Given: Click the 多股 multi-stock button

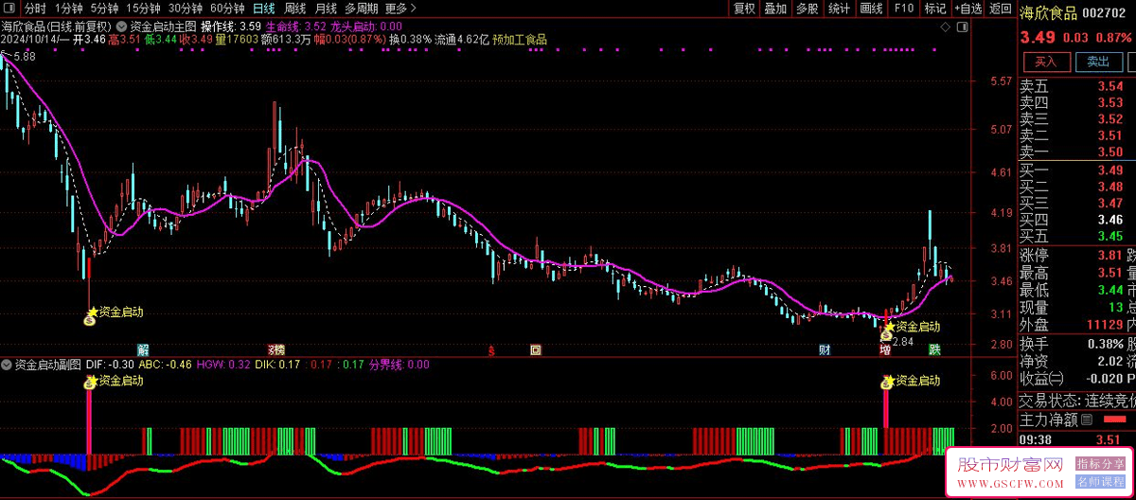Looking at the screenshot, I should (x=807, y=9).
